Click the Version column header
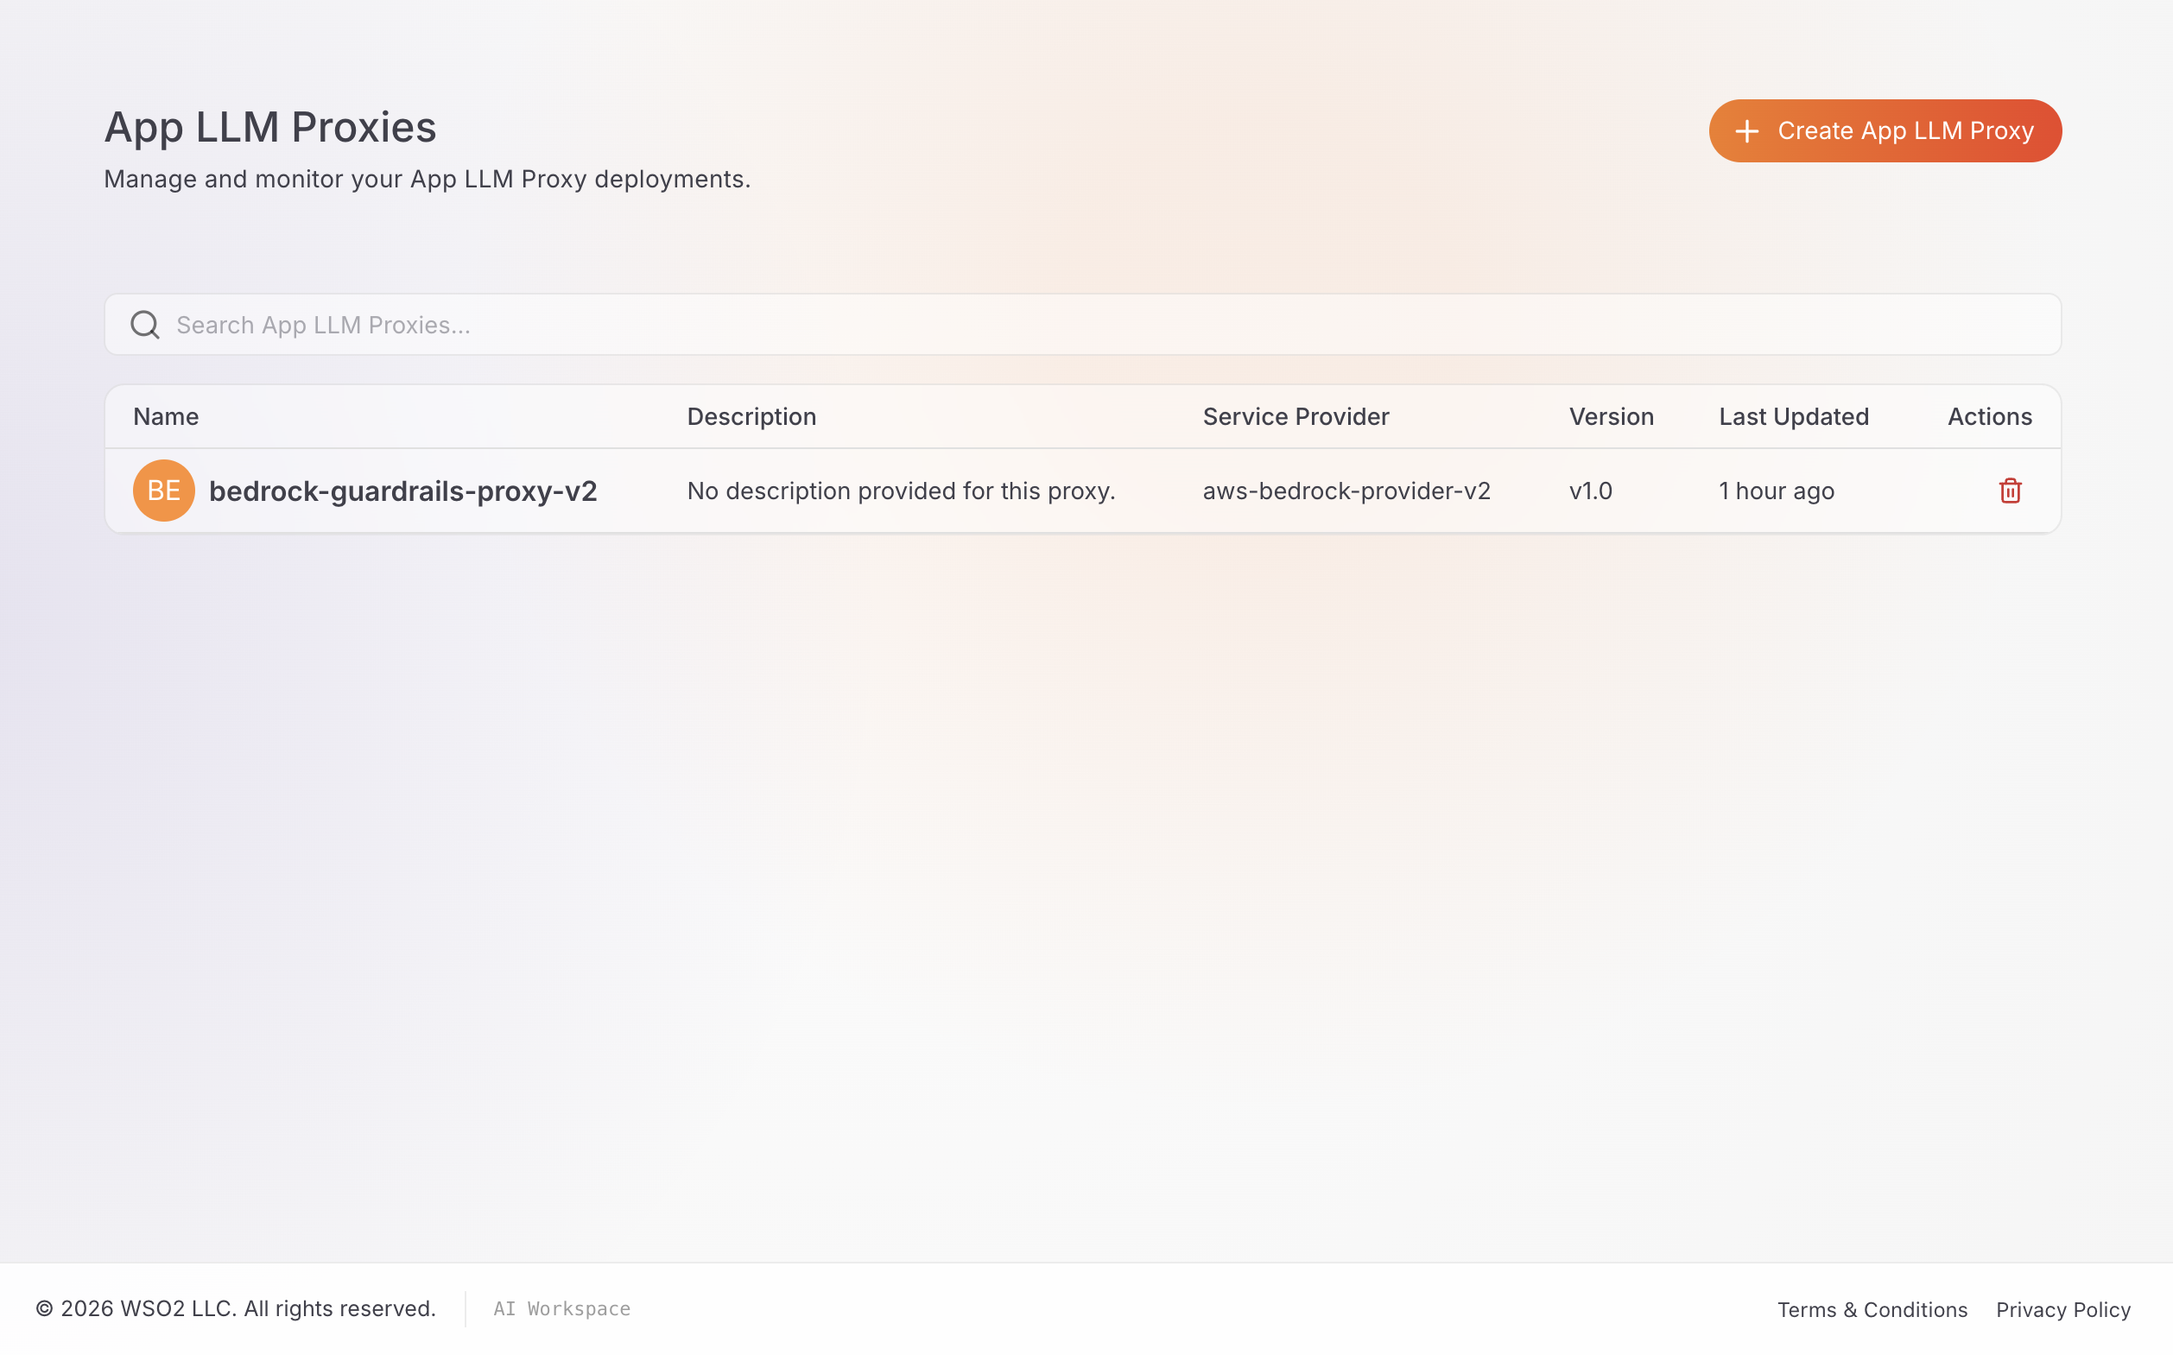Screen dimensions: 2173x1355 click(1611, 417)
